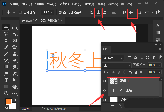Viewport: 164px width, 112px height.
Task: Align vertical centers in options bar
Action: pos(131,13)
